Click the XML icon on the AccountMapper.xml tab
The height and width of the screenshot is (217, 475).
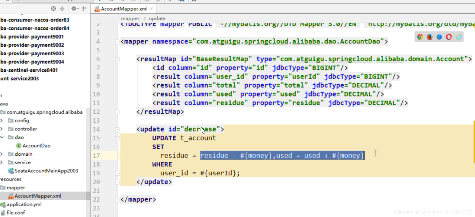point(97,9)
